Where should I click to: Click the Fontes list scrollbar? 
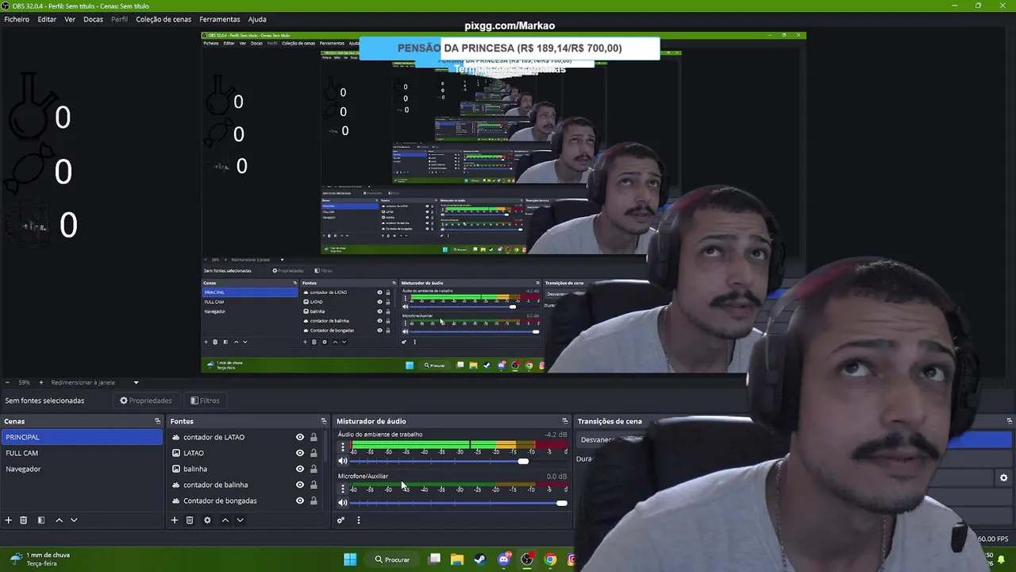325,447
